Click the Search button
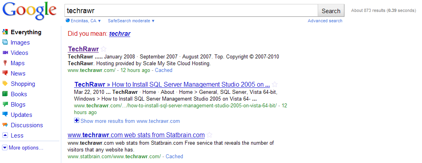 pyautogui.click(x=331, y=11)
